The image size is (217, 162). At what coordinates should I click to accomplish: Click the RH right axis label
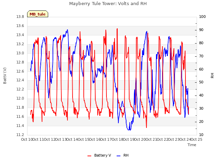[x=212, y=76]
